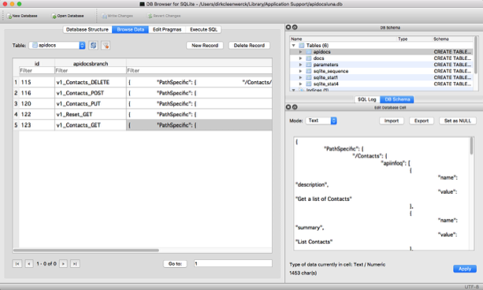Click the Apply button
483x290 pixels.
[465, 269]
